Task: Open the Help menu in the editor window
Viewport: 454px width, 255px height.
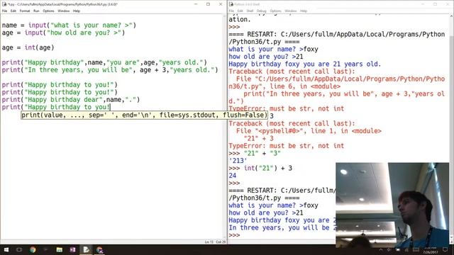Action: (x=77, y=11)
